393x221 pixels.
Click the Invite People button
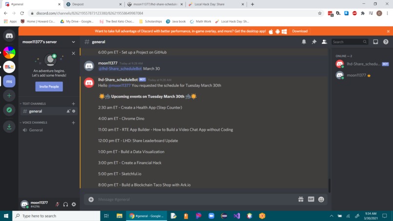coord(49,86)
